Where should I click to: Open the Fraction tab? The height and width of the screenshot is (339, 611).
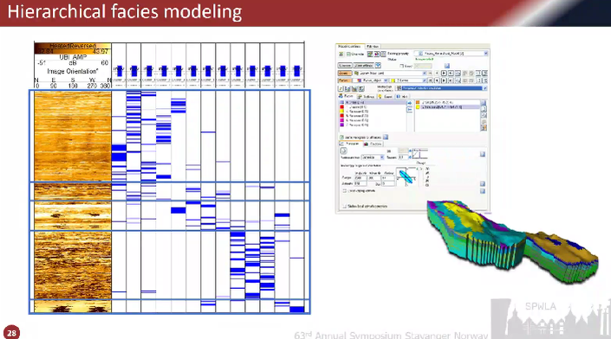pyautogui.click(x=373, y=144)
